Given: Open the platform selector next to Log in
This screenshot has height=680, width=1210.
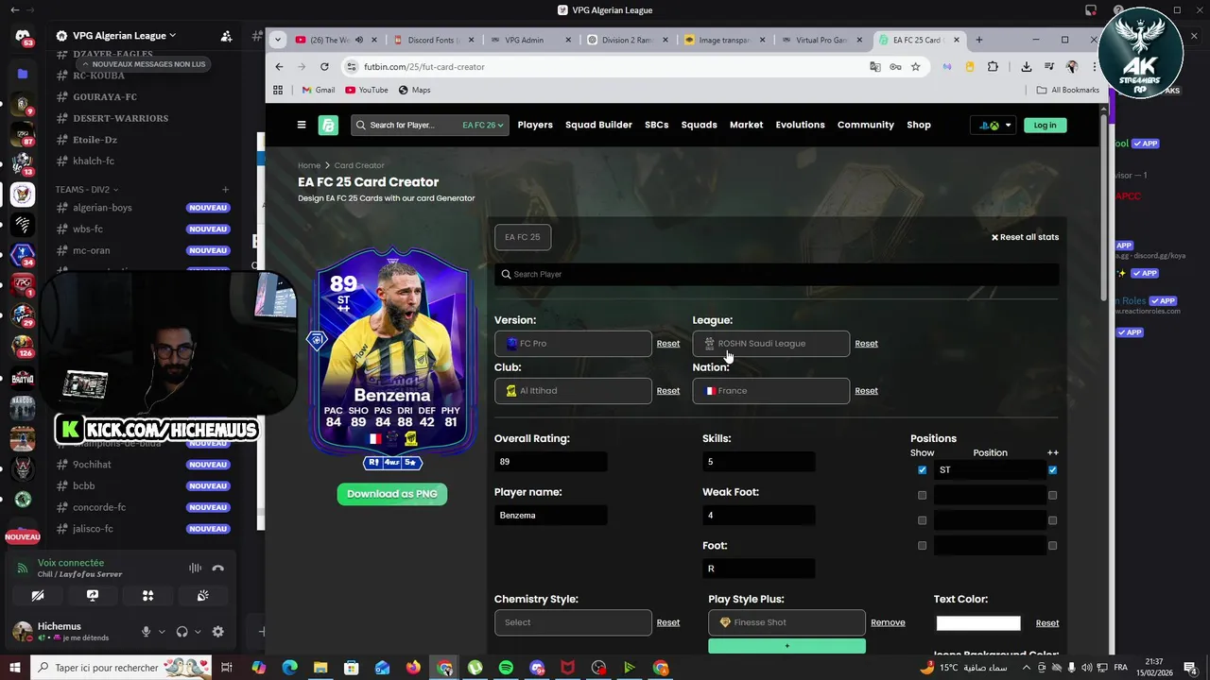Looking at the screenshot, I should tap(994, 125).
